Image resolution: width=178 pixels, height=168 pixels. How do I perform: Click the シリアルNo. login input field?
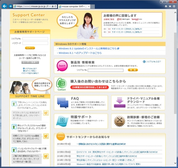35,39
